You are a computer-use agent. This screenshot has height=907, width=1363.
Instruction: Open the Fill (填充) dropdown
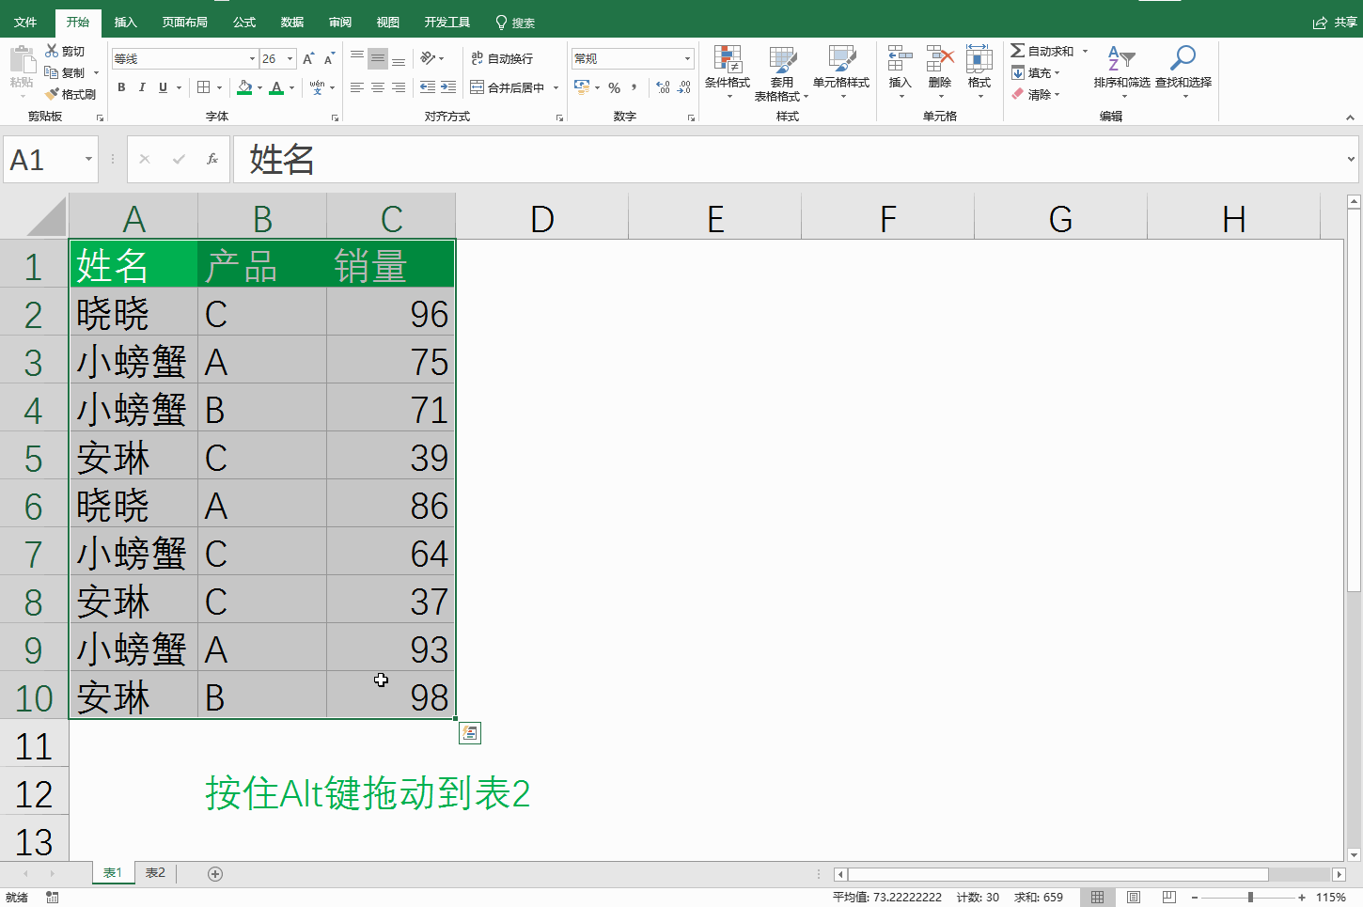tap(1035, 72)
